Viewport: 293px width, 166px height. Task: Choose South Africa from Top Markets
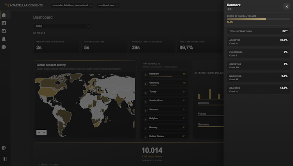tap(164, 102)
